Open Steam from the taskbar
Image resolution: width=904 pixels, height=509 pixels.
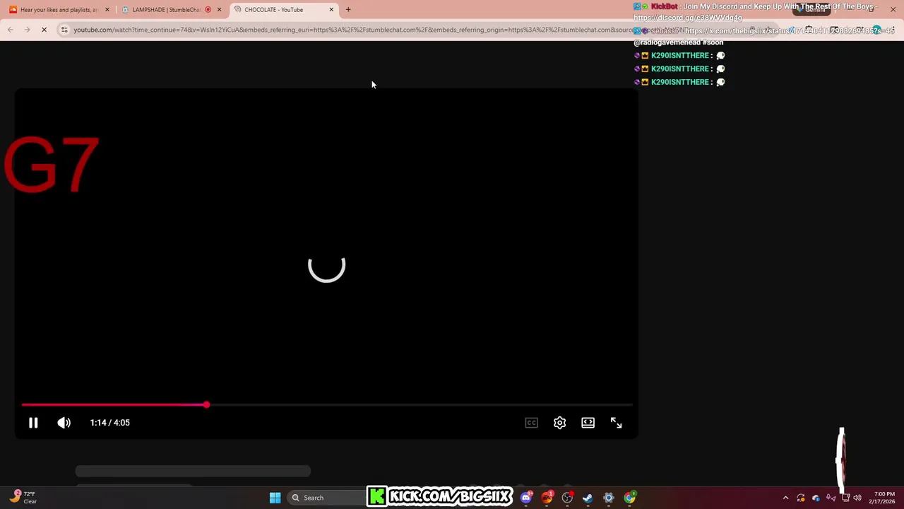pyautogui.click(x=588, y=498)
